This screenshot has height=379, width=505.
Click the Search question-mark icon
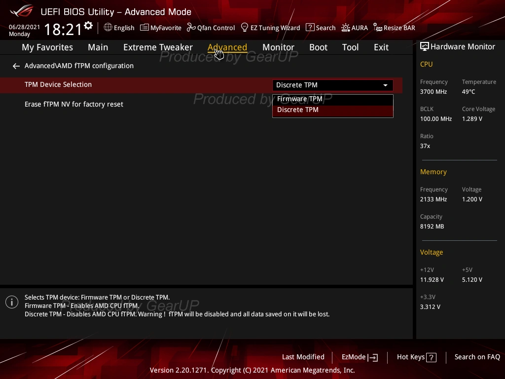[x=310, y=27]
